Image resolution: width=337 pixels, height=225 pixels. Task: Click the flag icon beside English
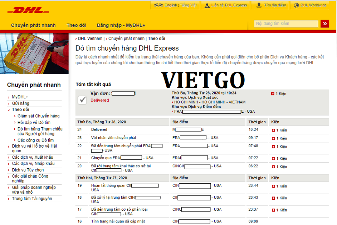(x=158, y=5)
